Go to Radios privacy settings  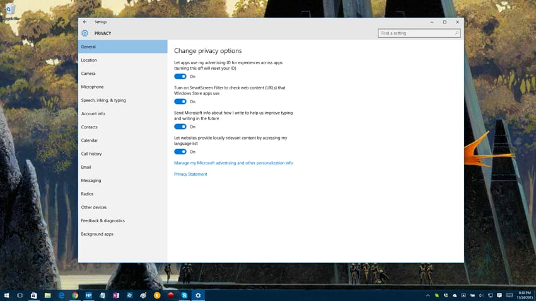click(x=123, y=194)
